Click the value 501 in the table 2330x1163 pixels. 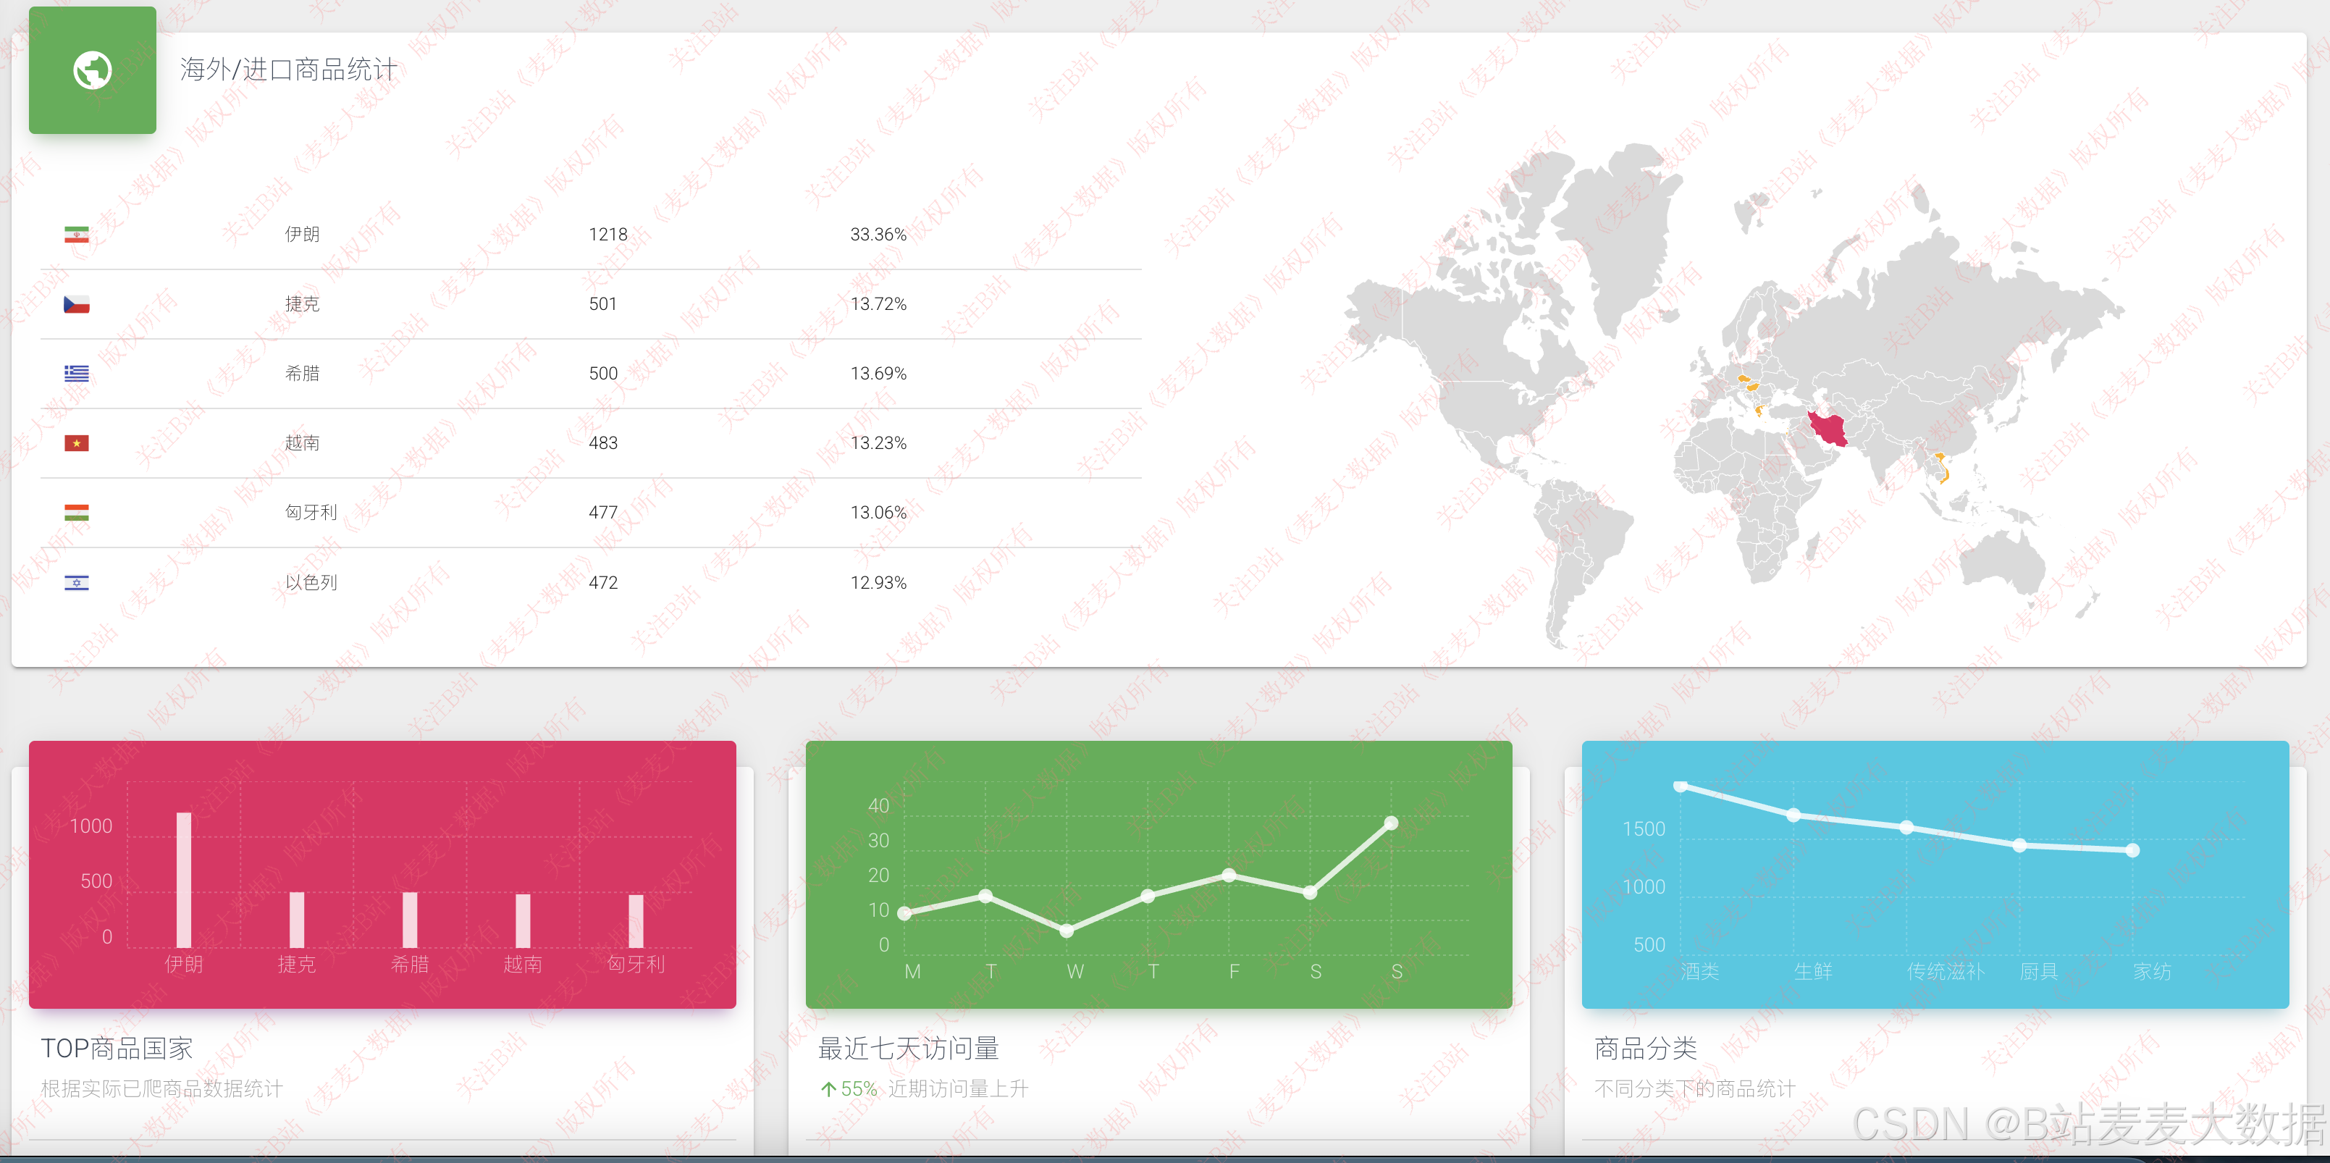[603, 304]
